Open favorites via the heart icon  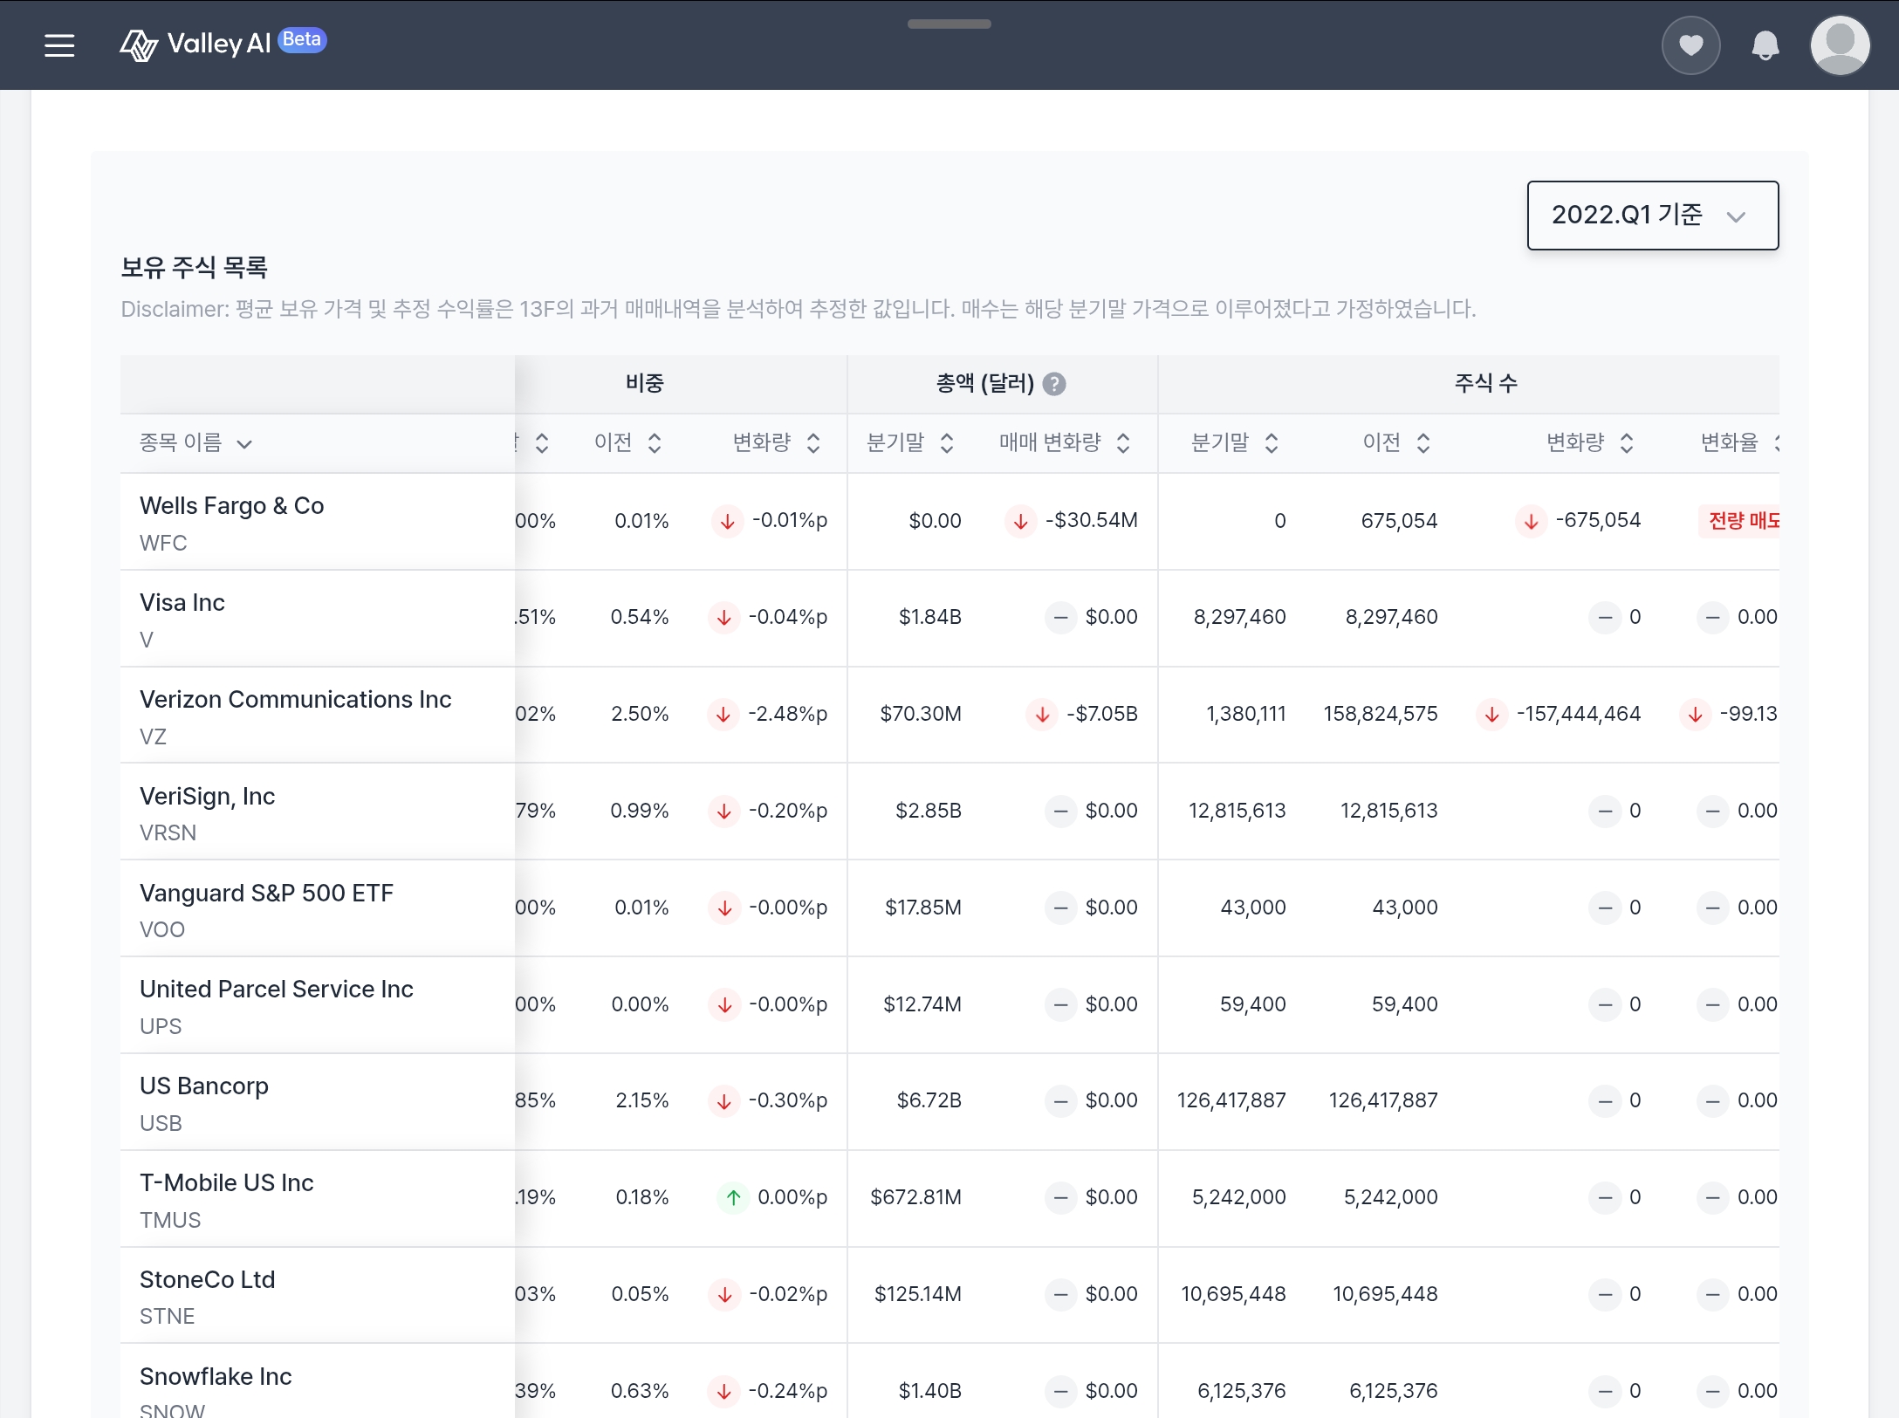tap(1690, 45)
